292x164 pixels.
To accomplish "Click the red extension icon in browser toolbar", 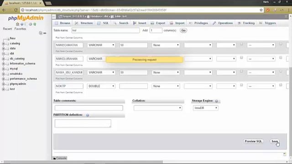I will (x=268, y=10).
